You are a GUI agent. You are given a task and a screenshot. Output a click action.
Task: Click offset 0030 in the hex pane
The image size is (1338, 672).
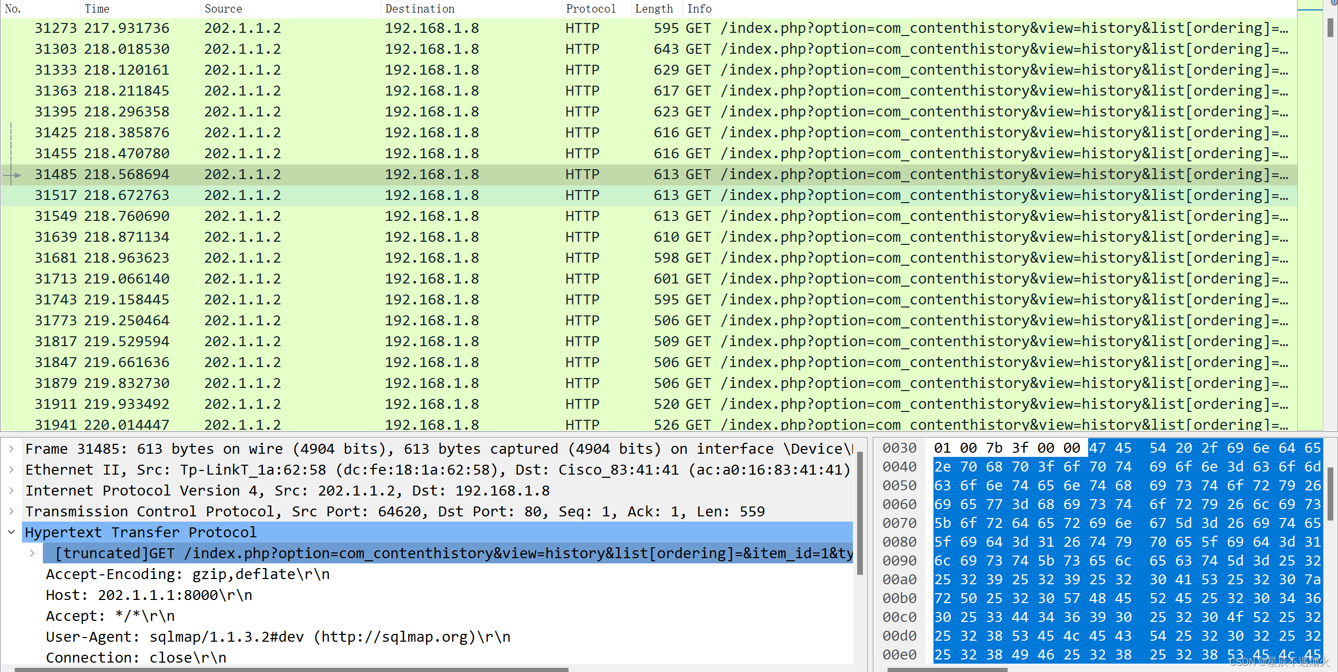click(x=900, y=447)
